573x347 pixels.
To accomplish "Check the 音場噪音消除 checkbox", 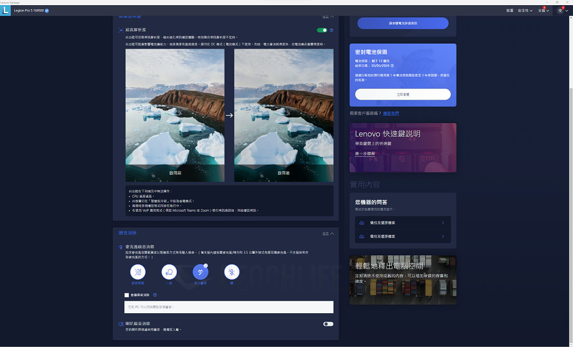I will click(127, 295).
